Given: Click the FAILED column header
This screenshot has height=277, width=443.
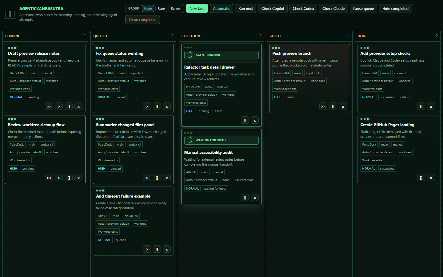Looking at the screenshot, I should pyautogui.click(x=309, y=36).
